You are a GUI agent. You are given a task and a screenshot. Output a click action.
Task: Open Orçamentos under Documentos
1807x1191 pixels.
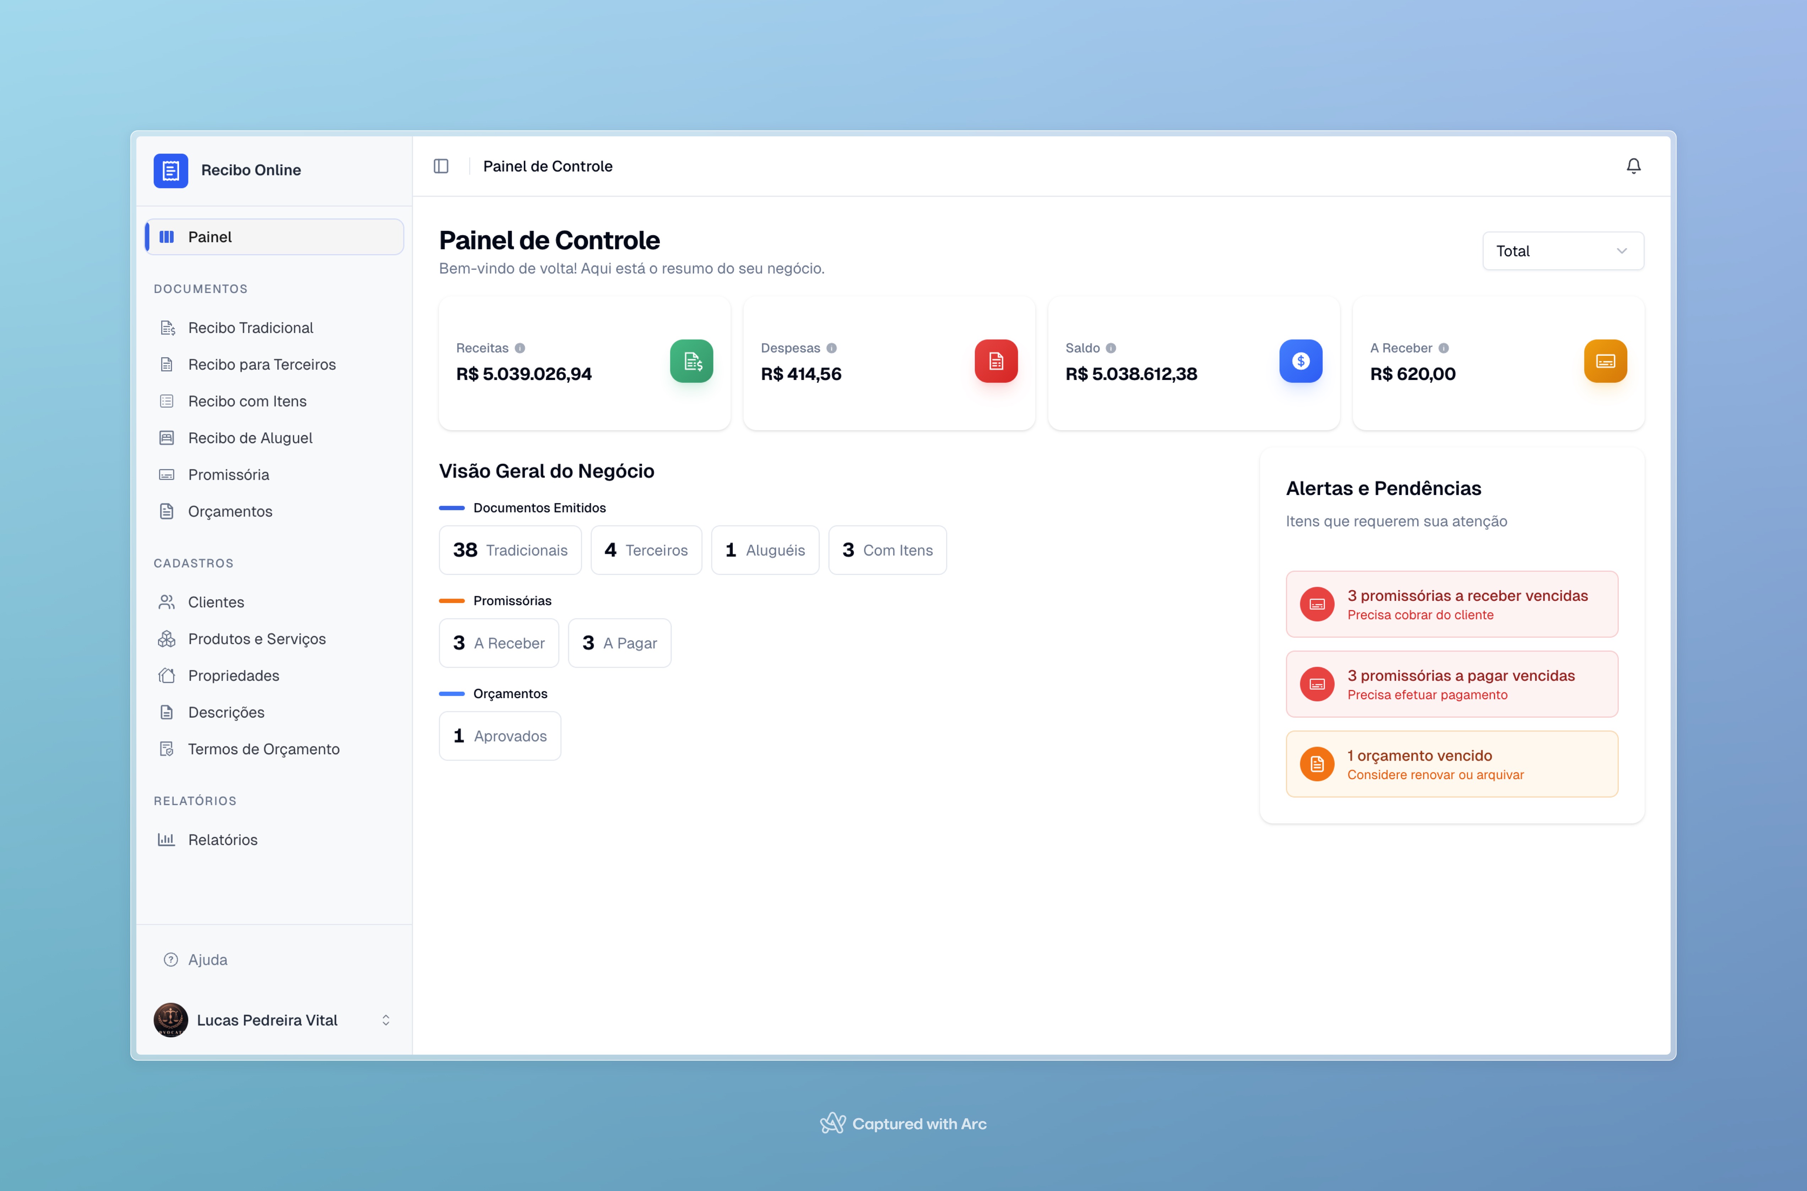[230, 511]
